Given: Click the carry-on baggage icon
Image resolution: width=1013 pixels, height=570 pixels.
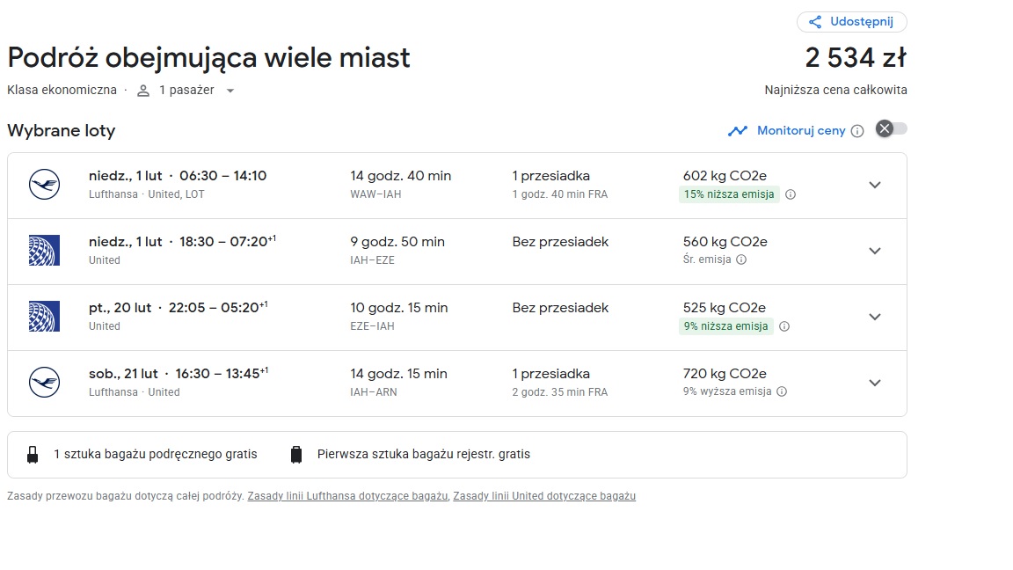Looking at the screenshot, I should tap(33, 455).
